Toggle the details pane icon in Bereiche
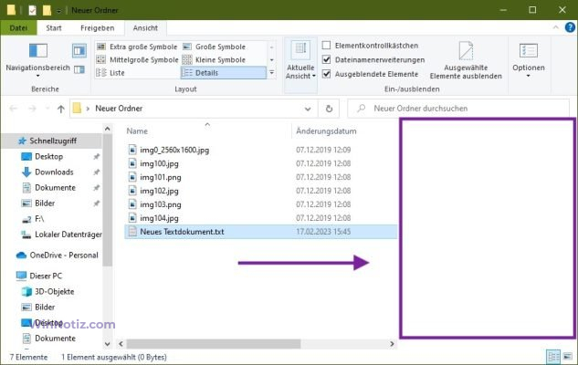 pos(79,68)
